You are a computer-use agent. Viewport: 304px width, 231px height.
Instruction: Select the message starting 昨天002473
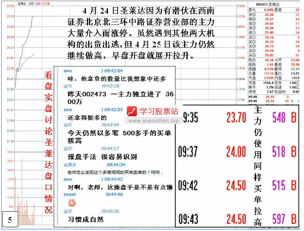pos(120,98)
